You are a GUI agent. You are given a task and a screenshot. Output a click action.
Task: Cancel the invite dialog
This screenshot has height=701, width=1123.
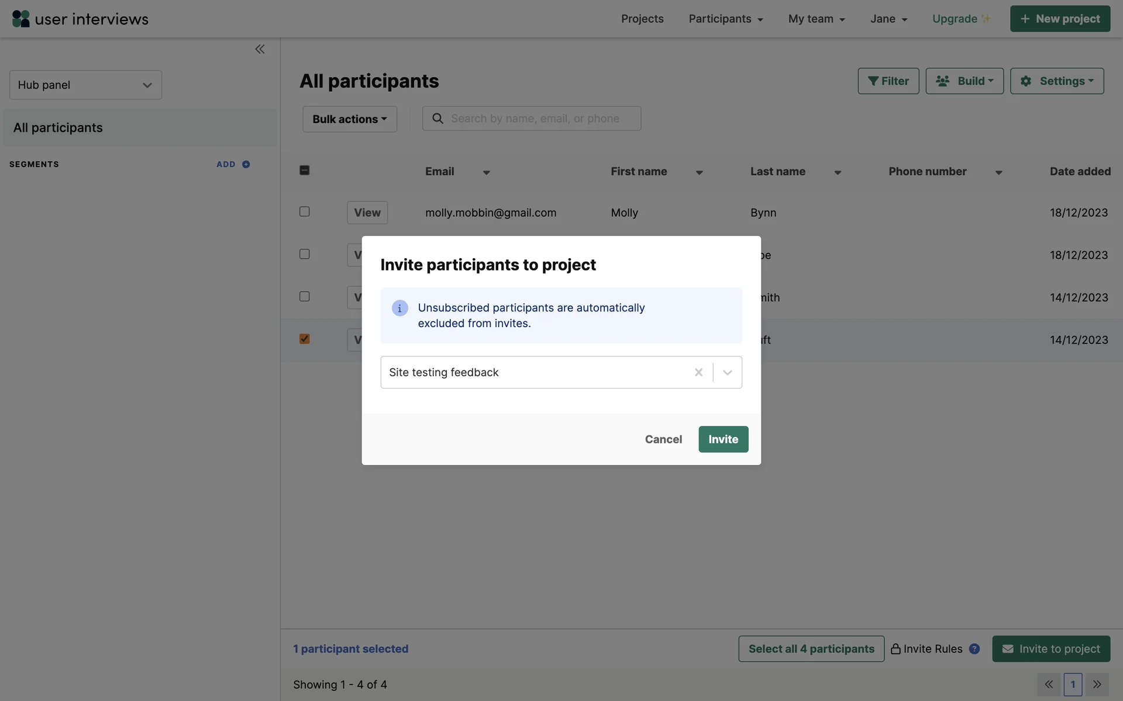[663, 439]
